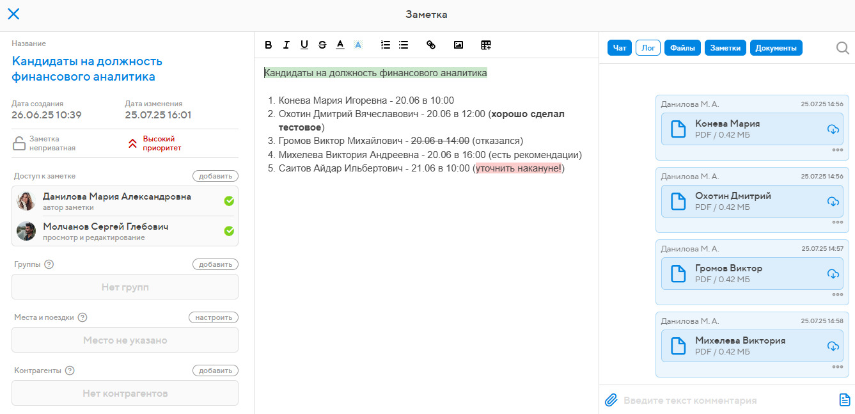Edit the note title Кандидаты на должность
This screenshot has height=414, width=855.
click(x=87, y=69)
